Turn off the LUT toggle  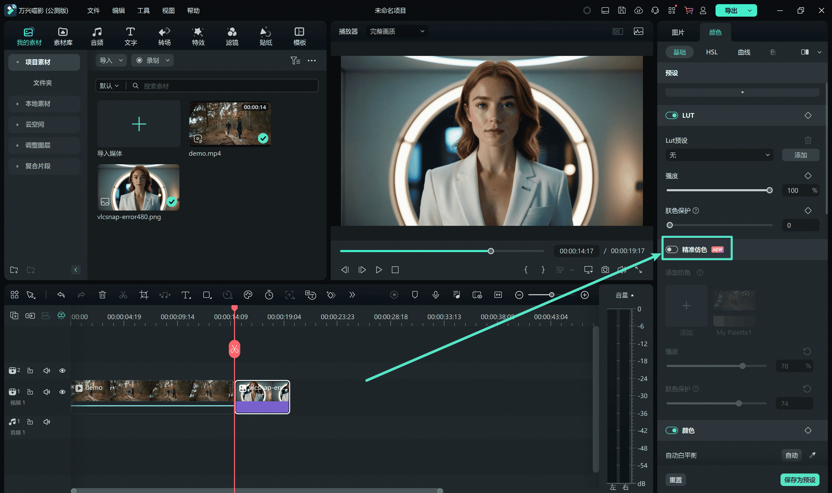[672, 115]
